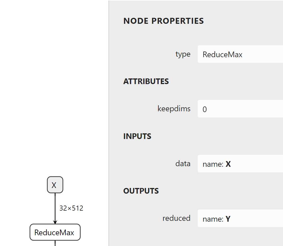Select the data input entry named X
283x246 pixels.
[x=240, y=164]
